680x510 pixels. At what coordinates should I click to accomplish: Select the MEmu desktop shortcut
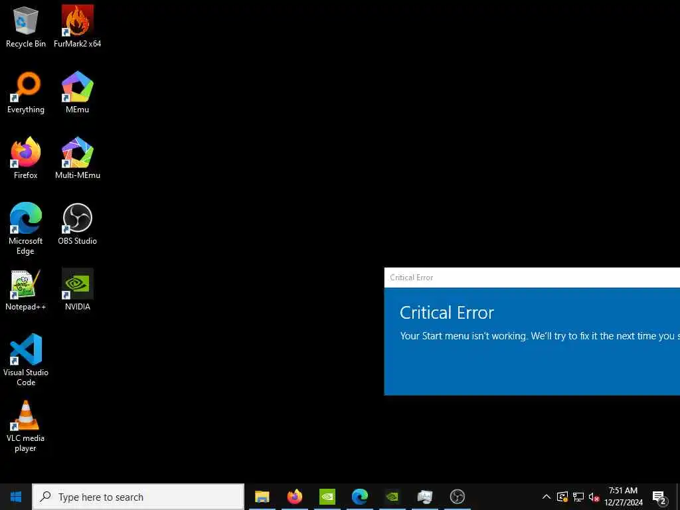(x=77, y=92)
